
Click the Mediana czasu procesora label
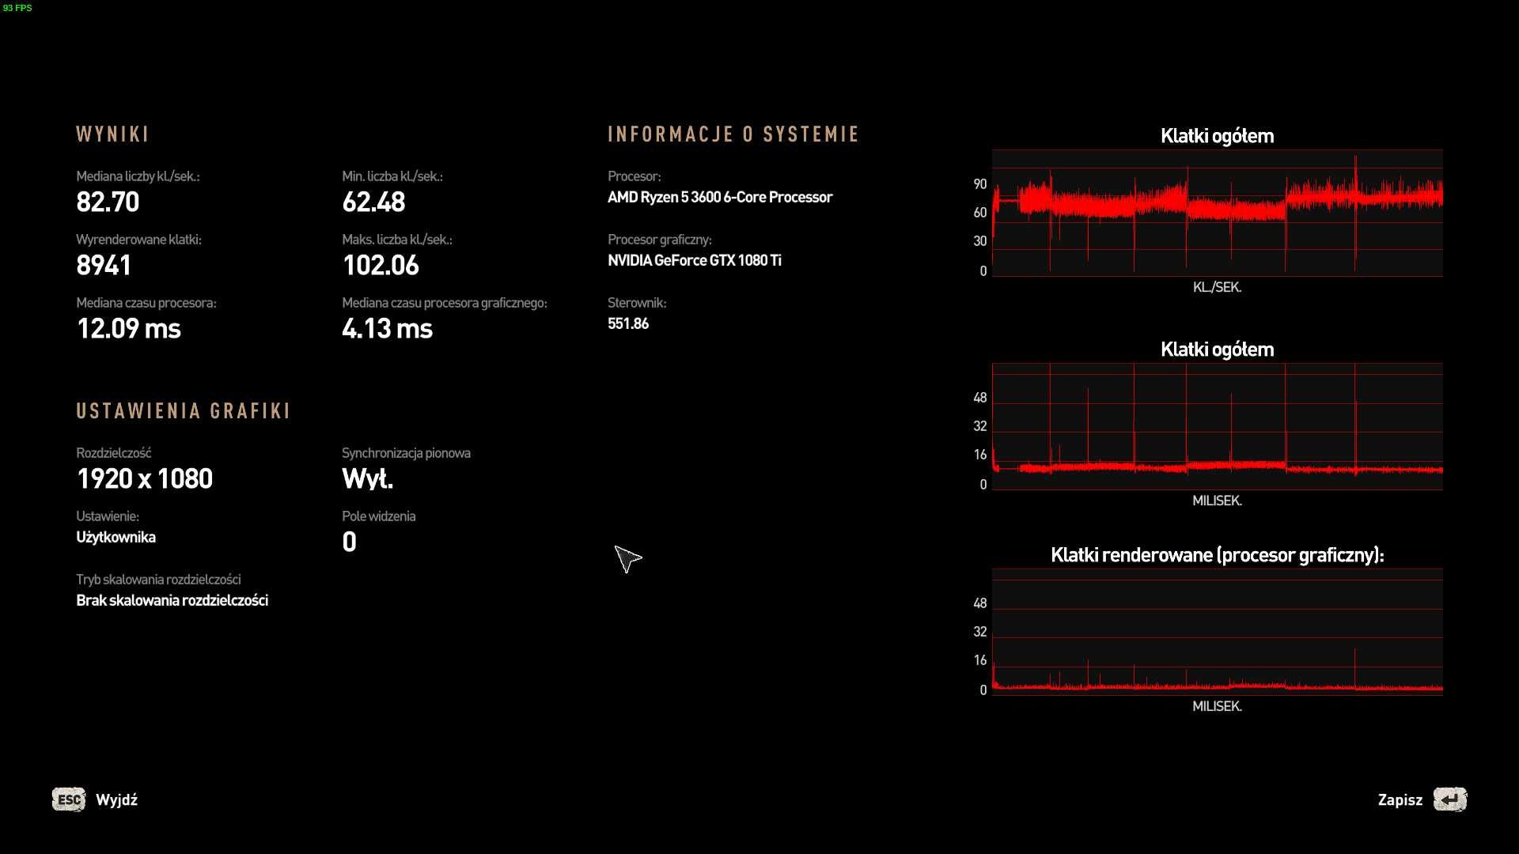click(x=146, y=303)
